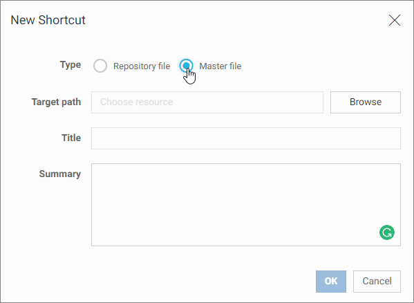Click the 'Master file' option text
414x303 pixels.
(220, 66)
